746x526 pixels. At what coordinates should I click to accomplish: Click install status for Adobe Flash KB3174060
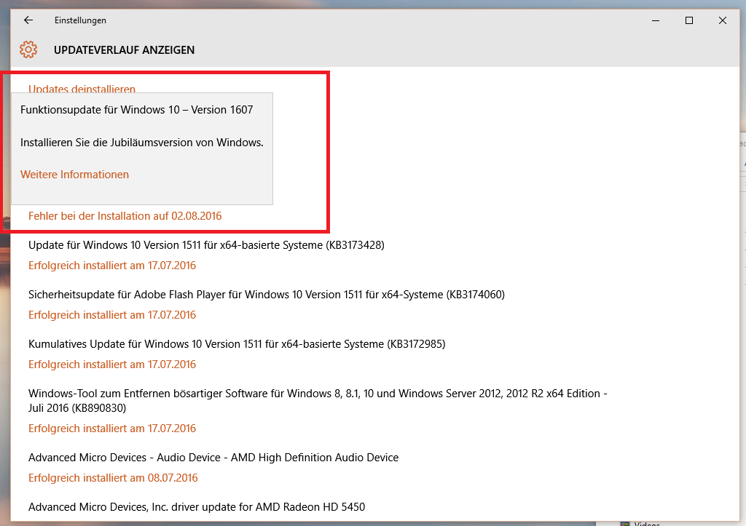[x=112, y=314]
